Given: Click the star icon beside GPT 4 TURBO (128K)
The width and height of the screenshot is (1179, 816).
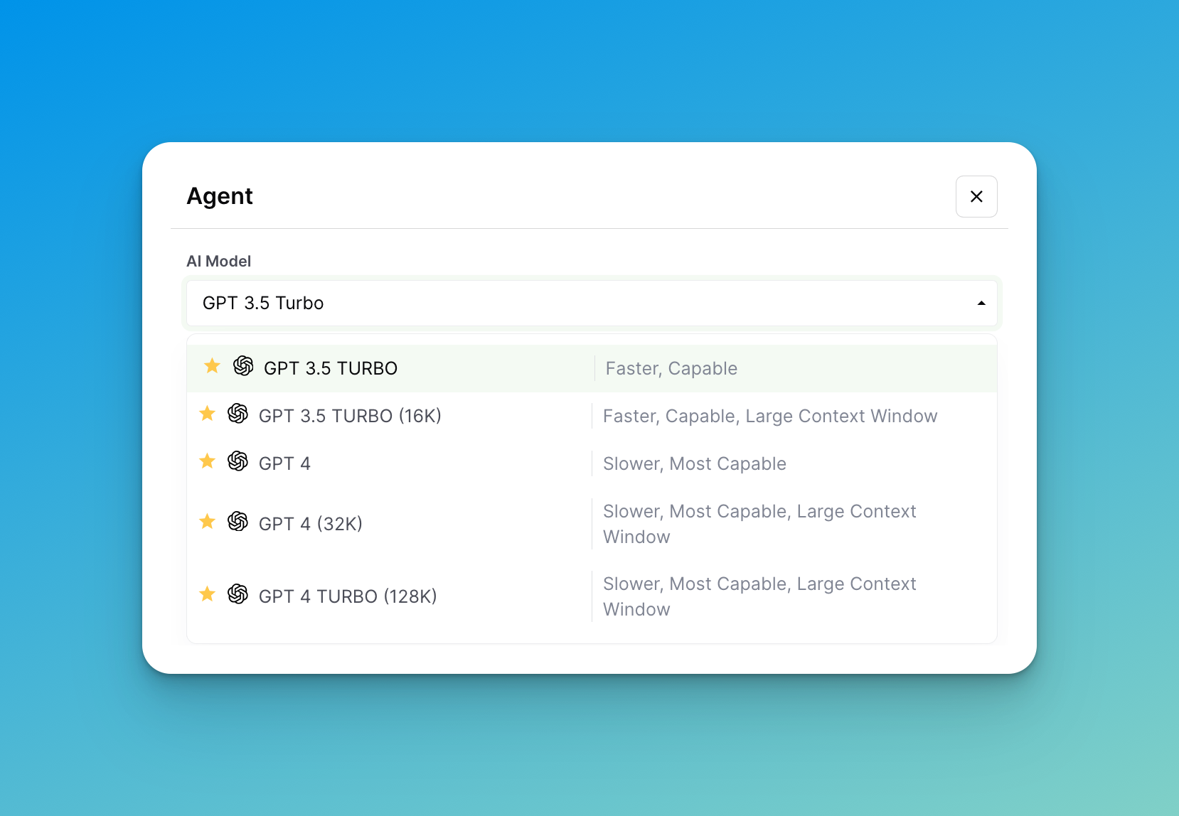Looking at the screenshot, I should pos(207,594).
